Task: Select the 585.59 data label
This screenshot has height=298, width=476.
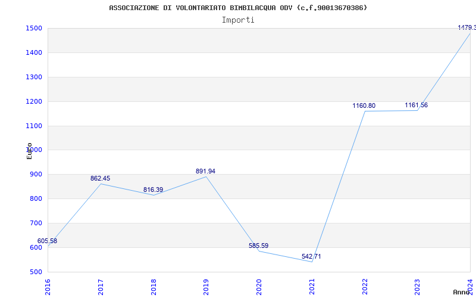Action: tap(259, 246)
